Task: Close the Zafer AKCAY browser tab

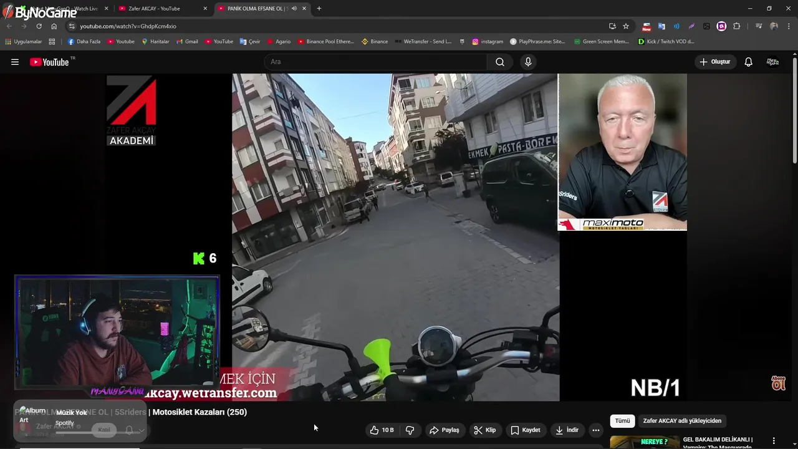Action: [x=205, y=9]
